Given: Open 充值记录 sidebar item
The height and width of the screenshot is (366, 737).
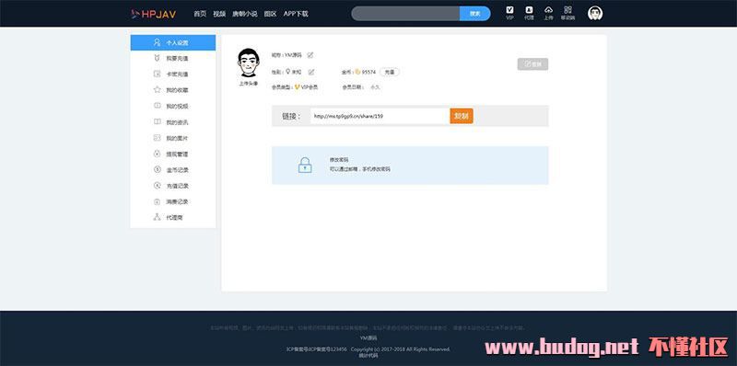Looking at the screenshot, I should 173,186.
